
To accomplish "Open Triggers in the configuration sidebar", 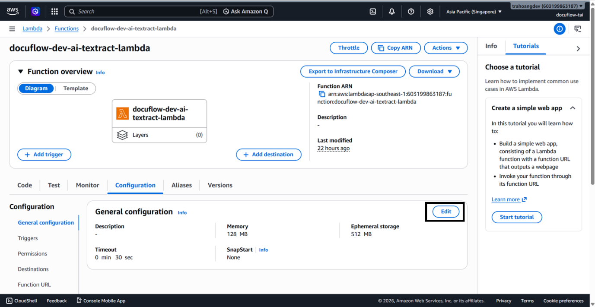I will tap(28, 238).
